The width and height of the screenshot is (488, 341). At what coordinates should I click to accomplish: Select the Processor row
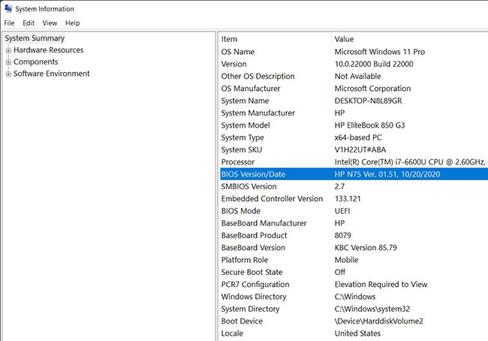(238, 162)
